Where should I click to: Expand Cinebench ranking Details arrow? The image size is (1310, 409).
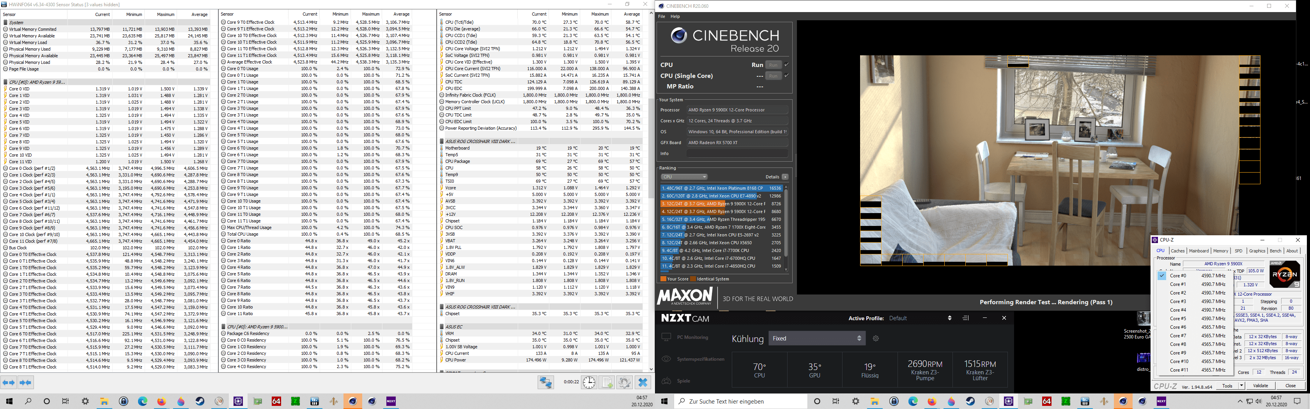coord(785,177)
